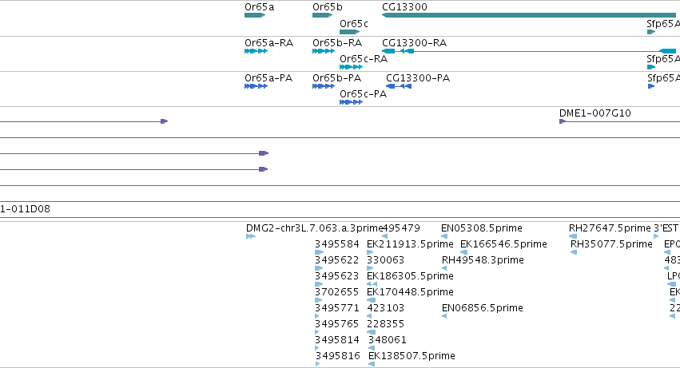Click the EN05308.5prime EST arrow
This screenshot has height=368, width=680.
pos(444,236)
